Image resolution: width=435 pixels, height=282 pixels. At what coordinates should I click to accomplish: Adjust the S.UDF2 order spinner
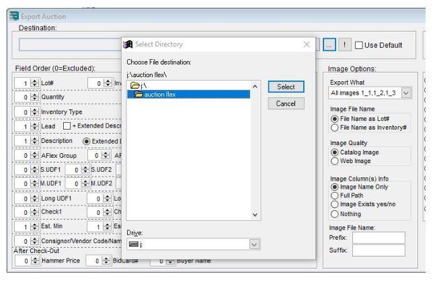click(x=85, y=169)
